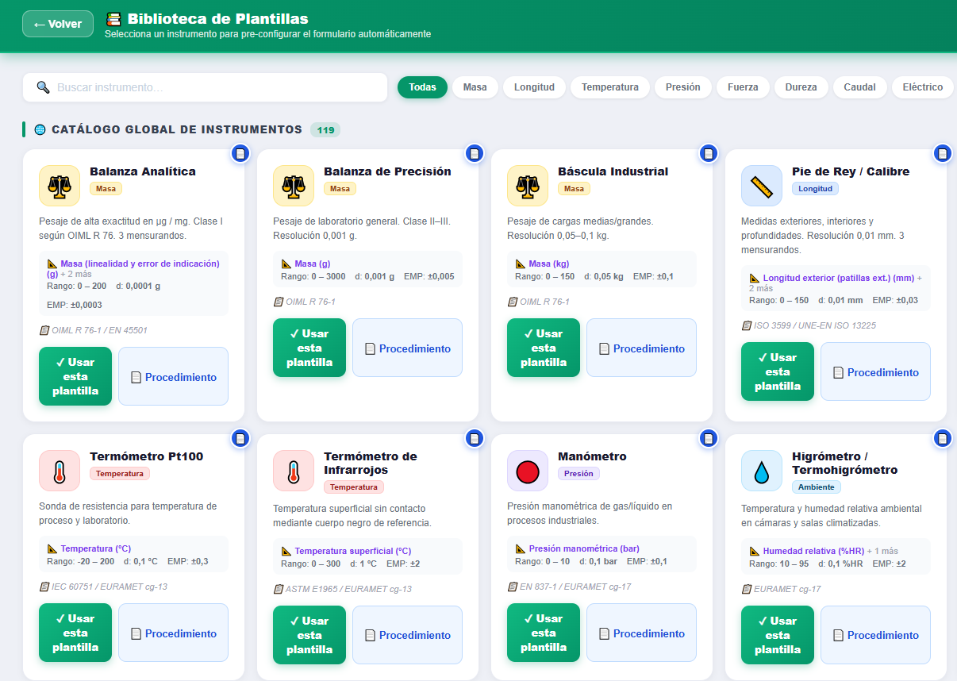Viewport: 957px width, 681px height.
Task: Go back with the Volver button
Action: coord(58,24)
